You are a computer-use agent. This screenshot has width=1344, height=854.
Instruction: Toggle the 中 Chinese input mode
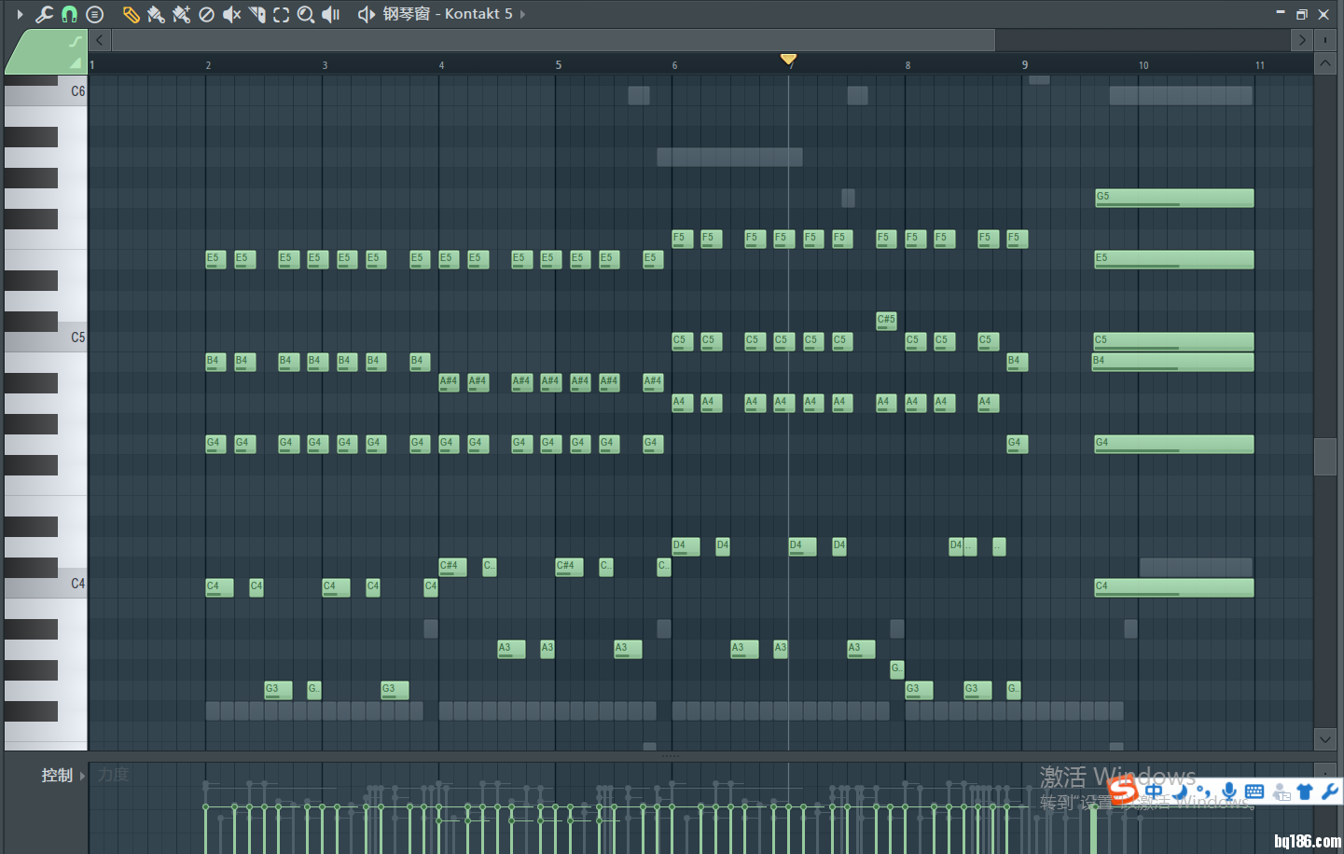pyautogui.click(x=1155, y=792)
